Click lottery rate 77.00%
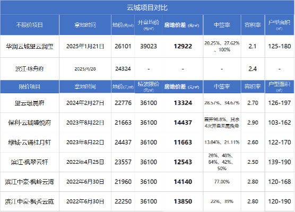295x212 pixels. tap(222, 182)
